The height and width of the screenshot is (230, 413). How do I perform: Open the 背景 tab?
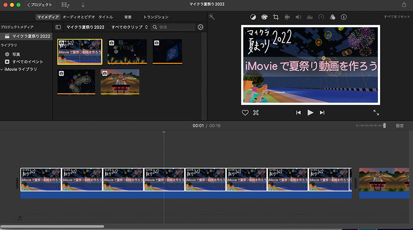128,17
